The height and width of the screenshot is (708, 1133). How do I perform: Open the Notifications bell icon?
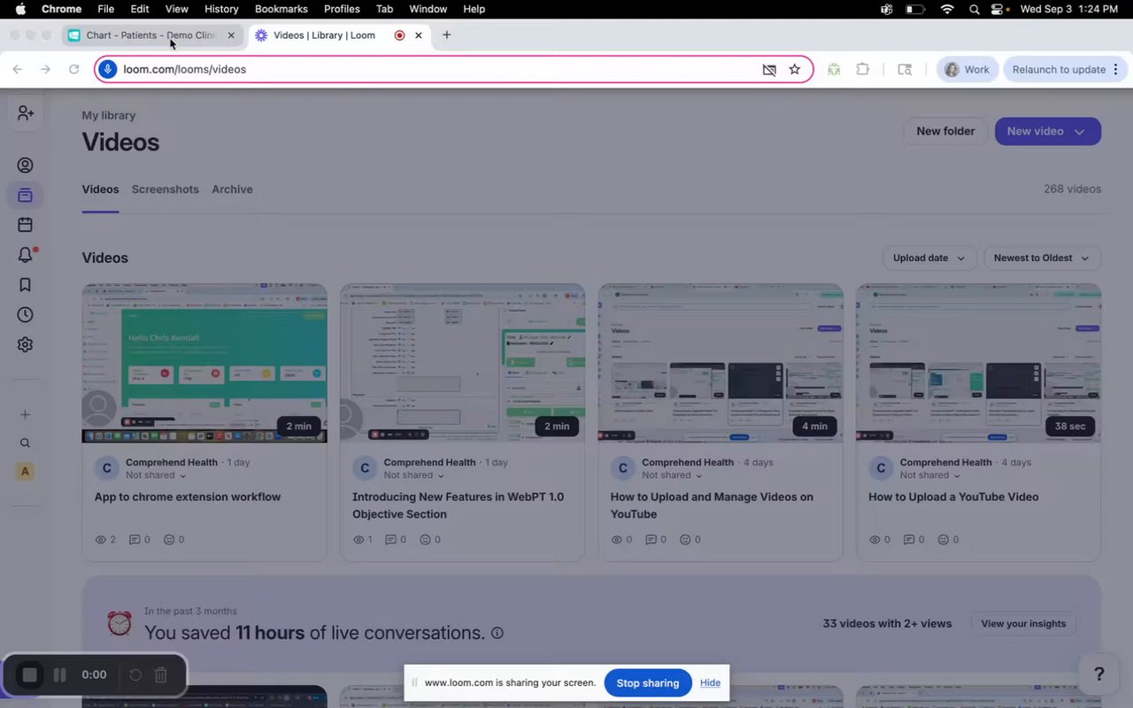pos(25,255)
